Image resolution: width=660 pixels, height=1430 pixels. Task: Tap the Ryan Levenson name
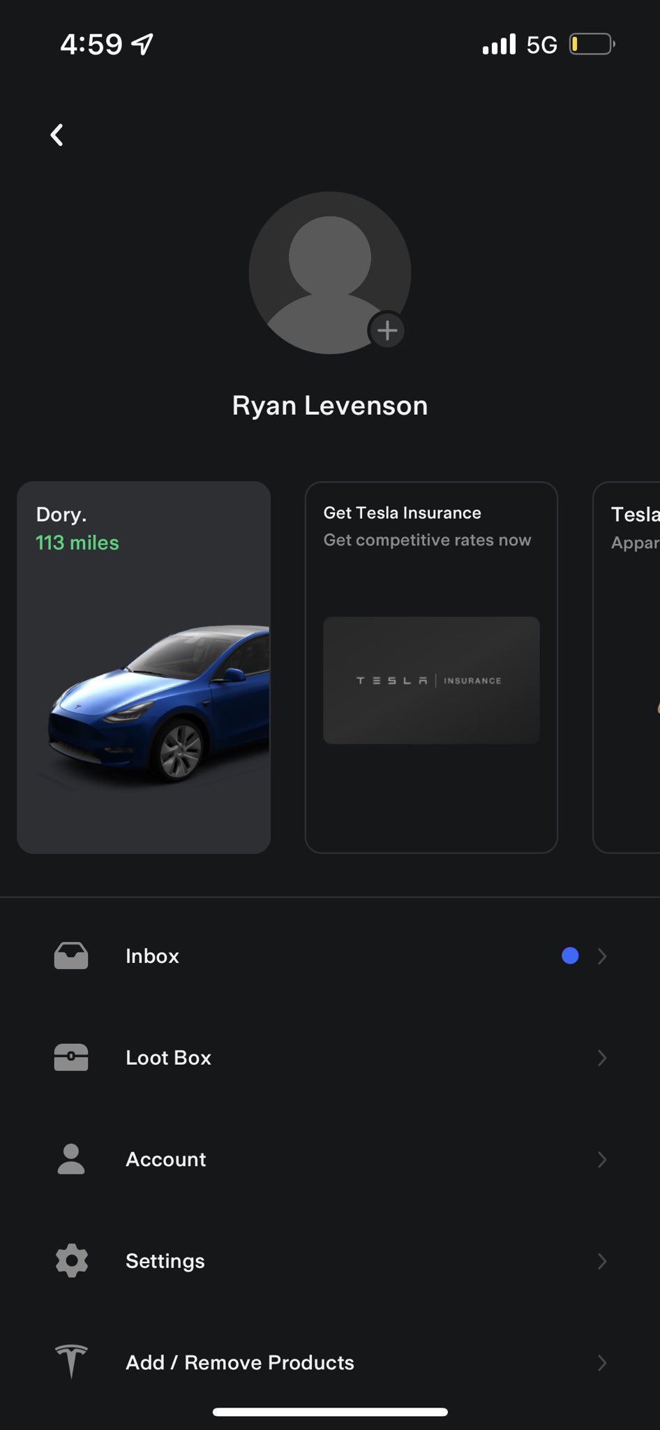(x=330, y=406)
